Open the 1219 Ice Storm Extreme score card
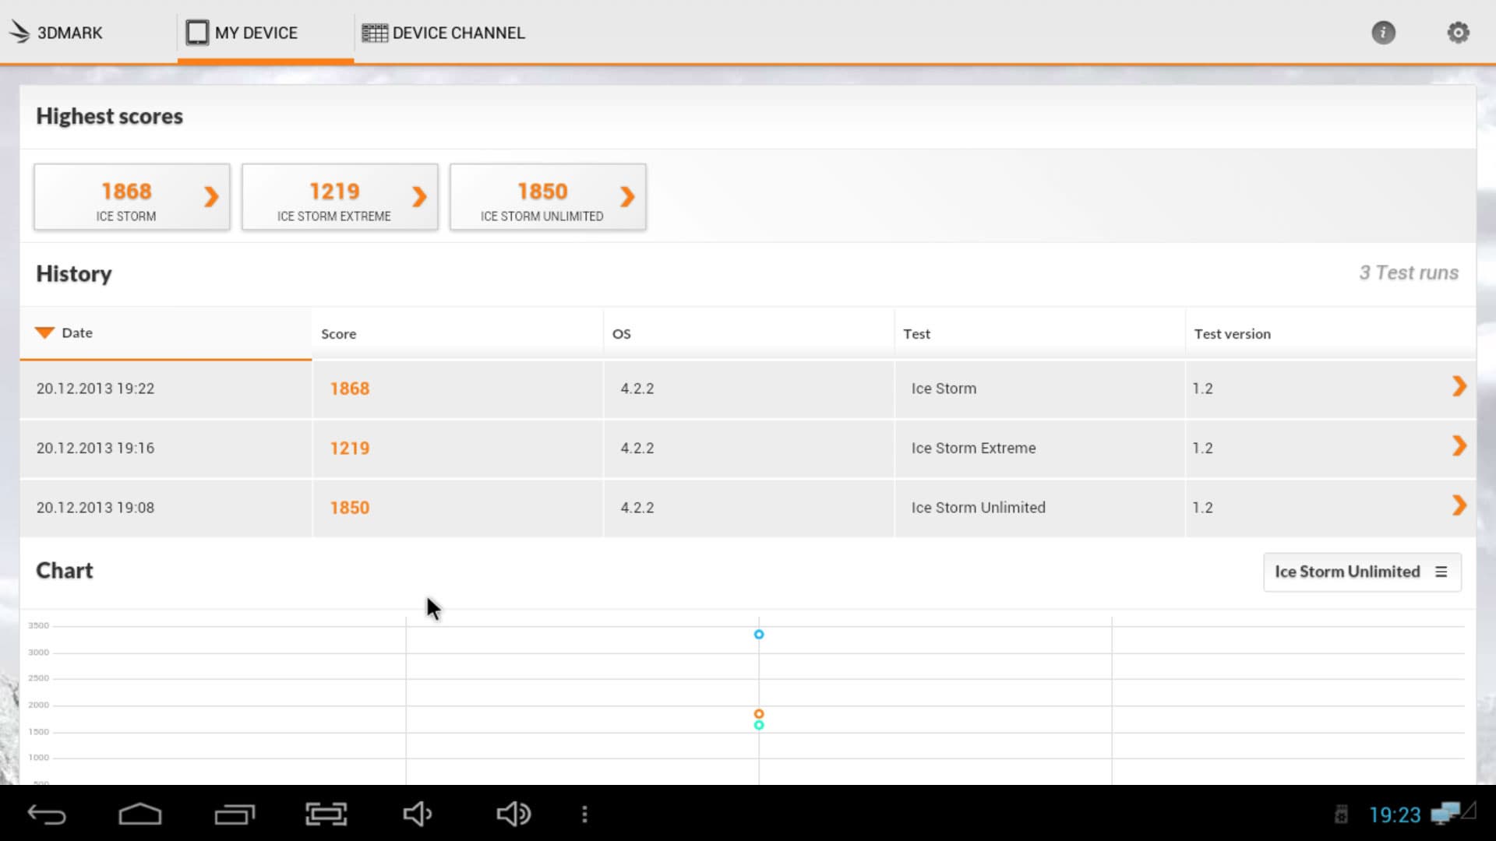The image size is (1496, 841). click(x=340, y=197)
